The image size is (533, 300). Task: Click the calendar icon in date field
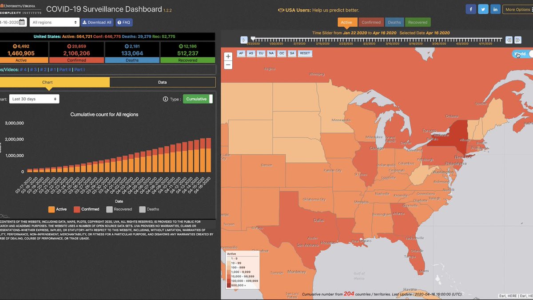(22, 22)
